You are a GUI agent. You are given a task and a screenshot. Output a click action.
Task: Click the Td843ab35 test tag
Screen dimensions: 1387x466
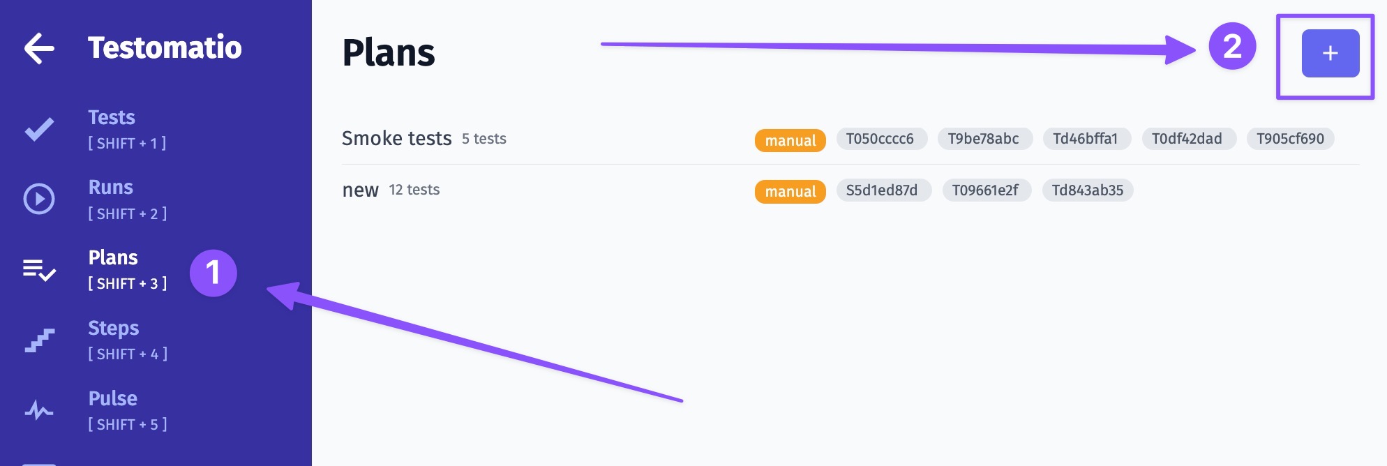(x=1087, y=190)
